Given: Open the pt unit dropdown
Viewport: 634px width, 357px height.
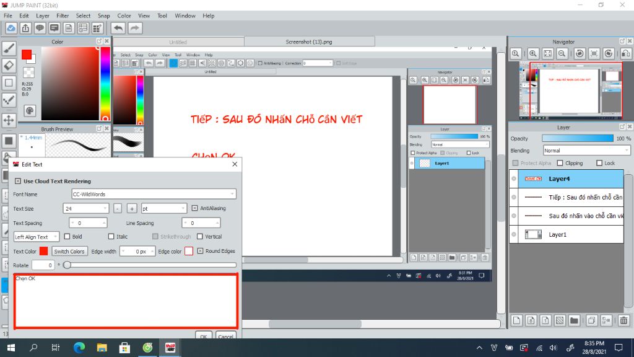Looking at the screenshot, I should pyautogui.click(x=163, y=208).
